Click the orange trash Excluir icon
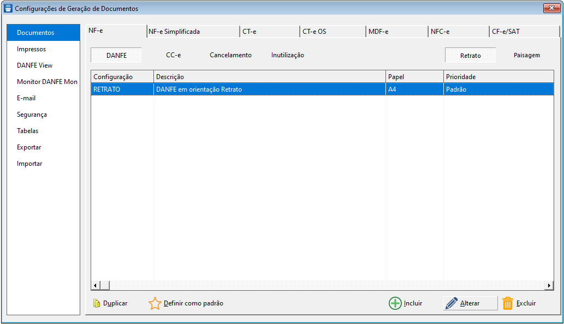Image resolution: width=564 pixels, height=324 pixels. [508, 303]
